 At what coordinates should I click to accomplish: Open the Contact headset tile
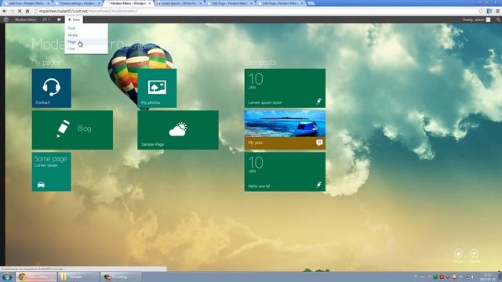click(x=52, y=88)
